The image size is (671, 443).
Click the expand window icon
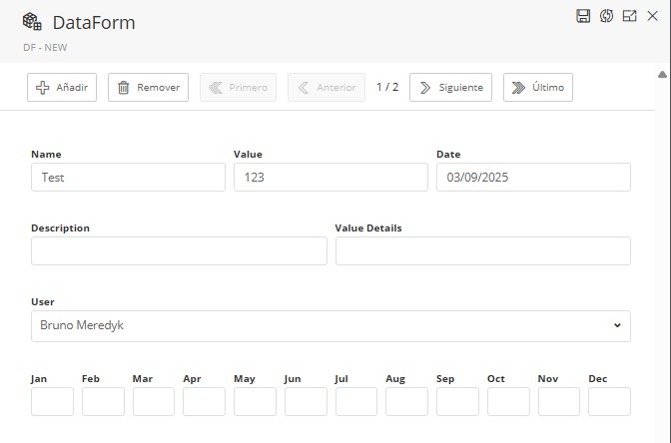coord(629,16)
